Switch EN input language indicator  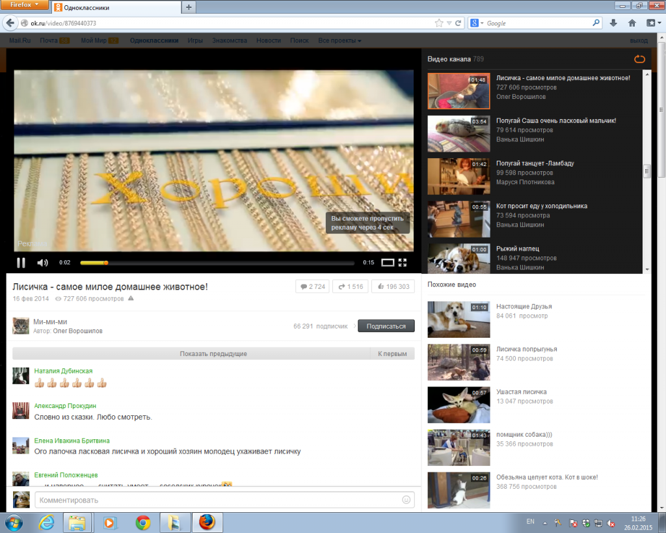click(531, 521)
